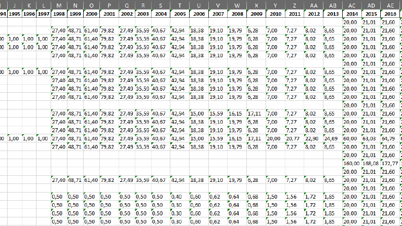Click the 2009 year cell
The width and height of the screenshot is (402, 226).
(x=257, y=14)
